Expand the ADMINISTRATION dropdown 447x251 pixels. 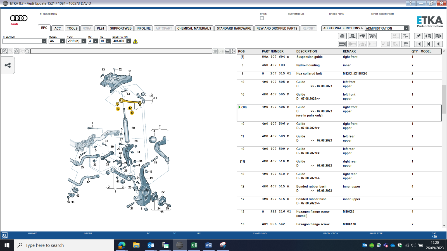(406, 28)
